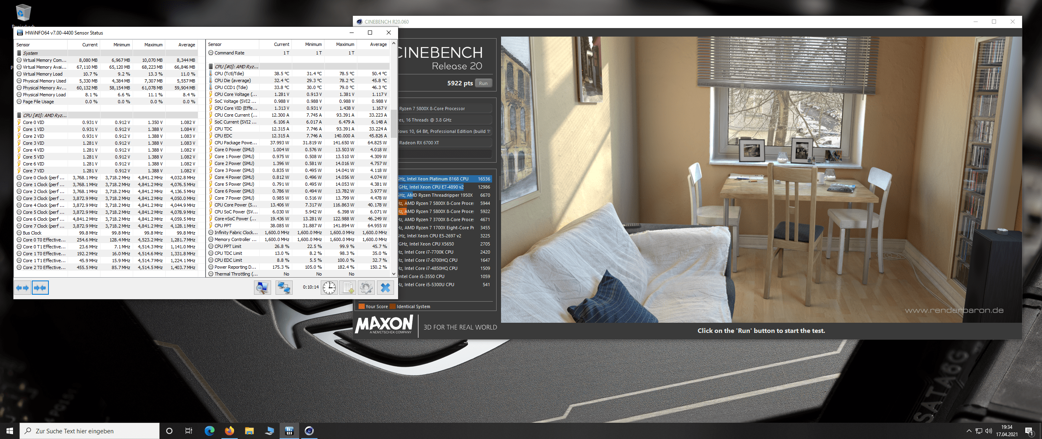Select Virtual Memory Load sensor row
1042x439 pixels.
(x=106, y=74)
